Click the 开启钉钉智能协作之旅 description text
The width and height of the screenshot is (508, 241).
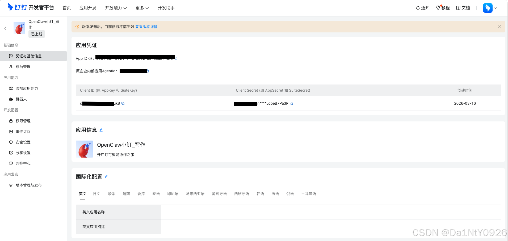116,155
